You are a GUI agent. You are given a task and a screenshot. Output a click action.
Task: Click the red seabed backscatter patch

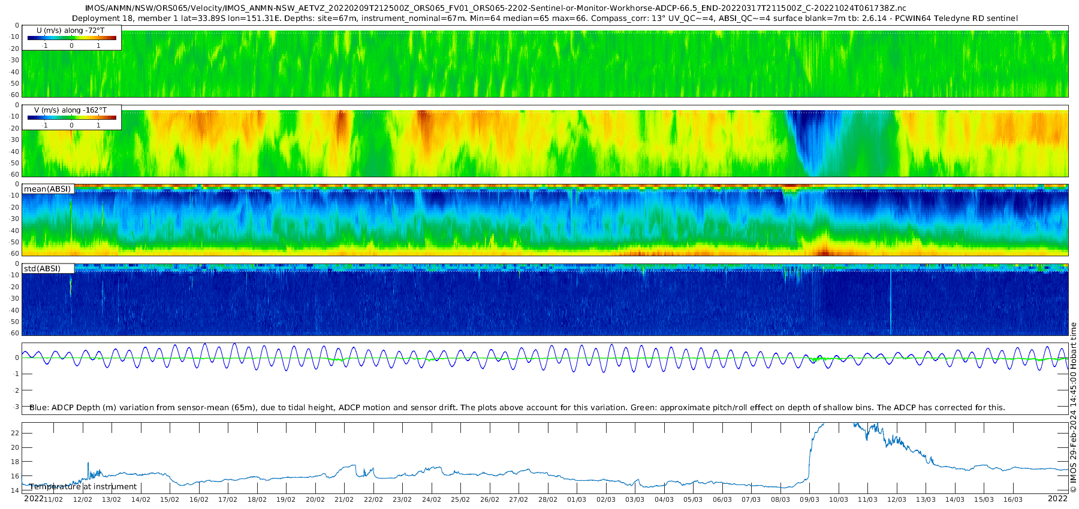[x=824, y=250]
